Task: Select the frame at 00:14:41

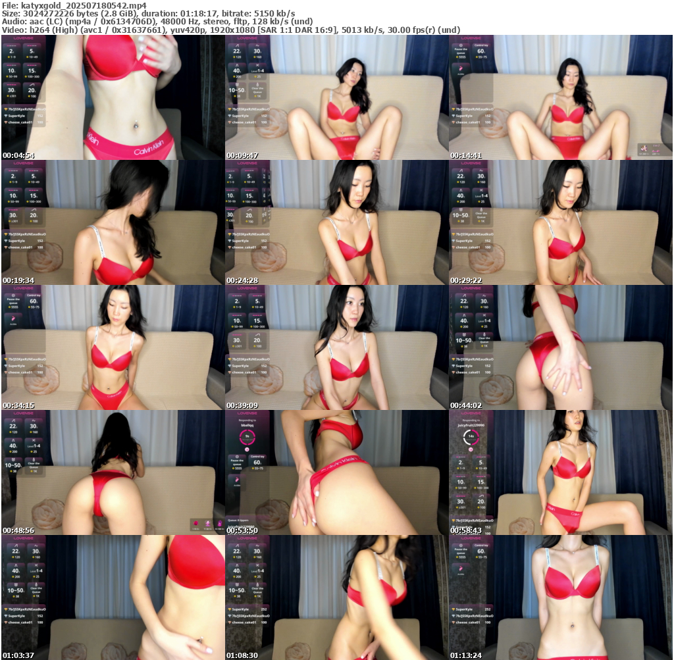Action: click(561, 97)
